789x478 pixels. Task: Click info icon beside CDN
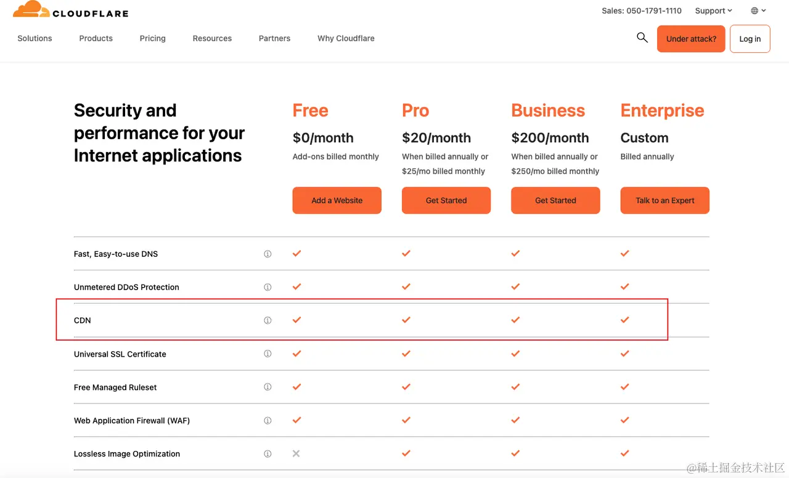(268, 320)
